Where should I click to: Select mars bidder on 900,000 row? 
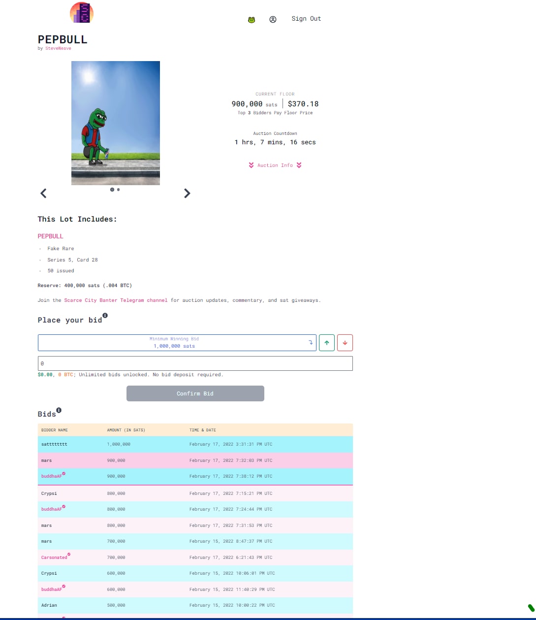pos(47,460)
